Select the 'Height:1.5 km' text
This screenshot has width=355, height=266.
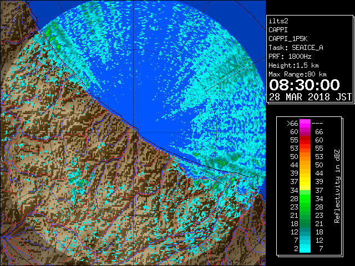tap(293, 65)
